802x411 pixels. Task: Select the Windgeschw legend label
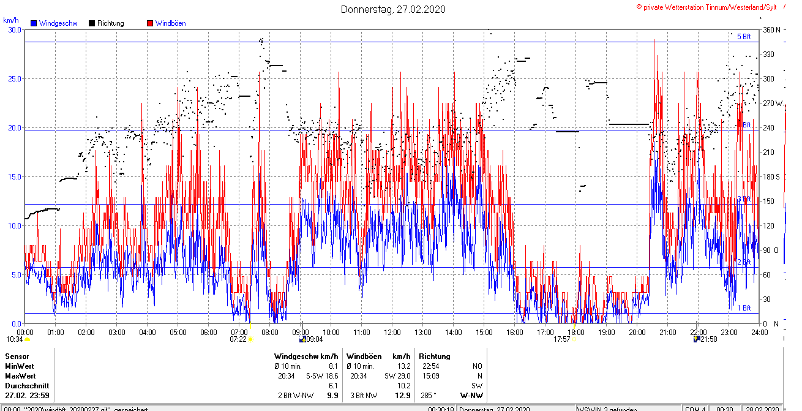coord(58,23)
